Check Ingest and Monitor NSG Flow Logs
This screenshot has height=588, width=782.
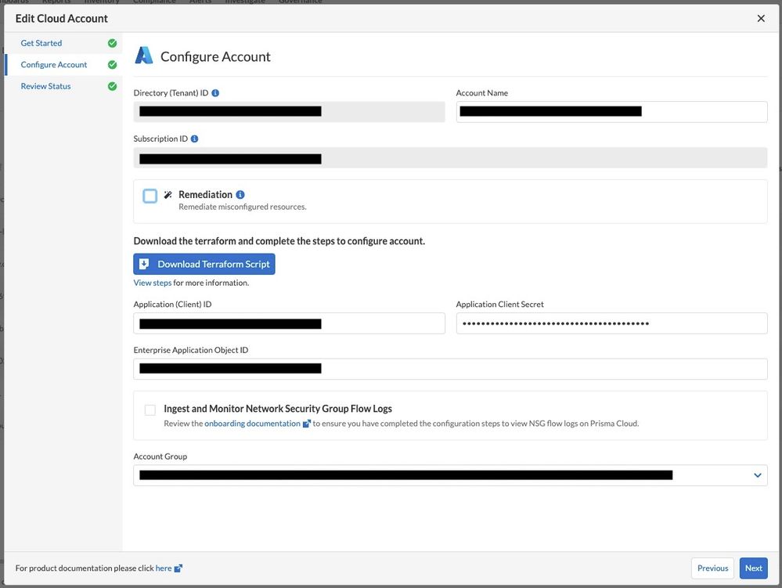(x=150, y=409)
